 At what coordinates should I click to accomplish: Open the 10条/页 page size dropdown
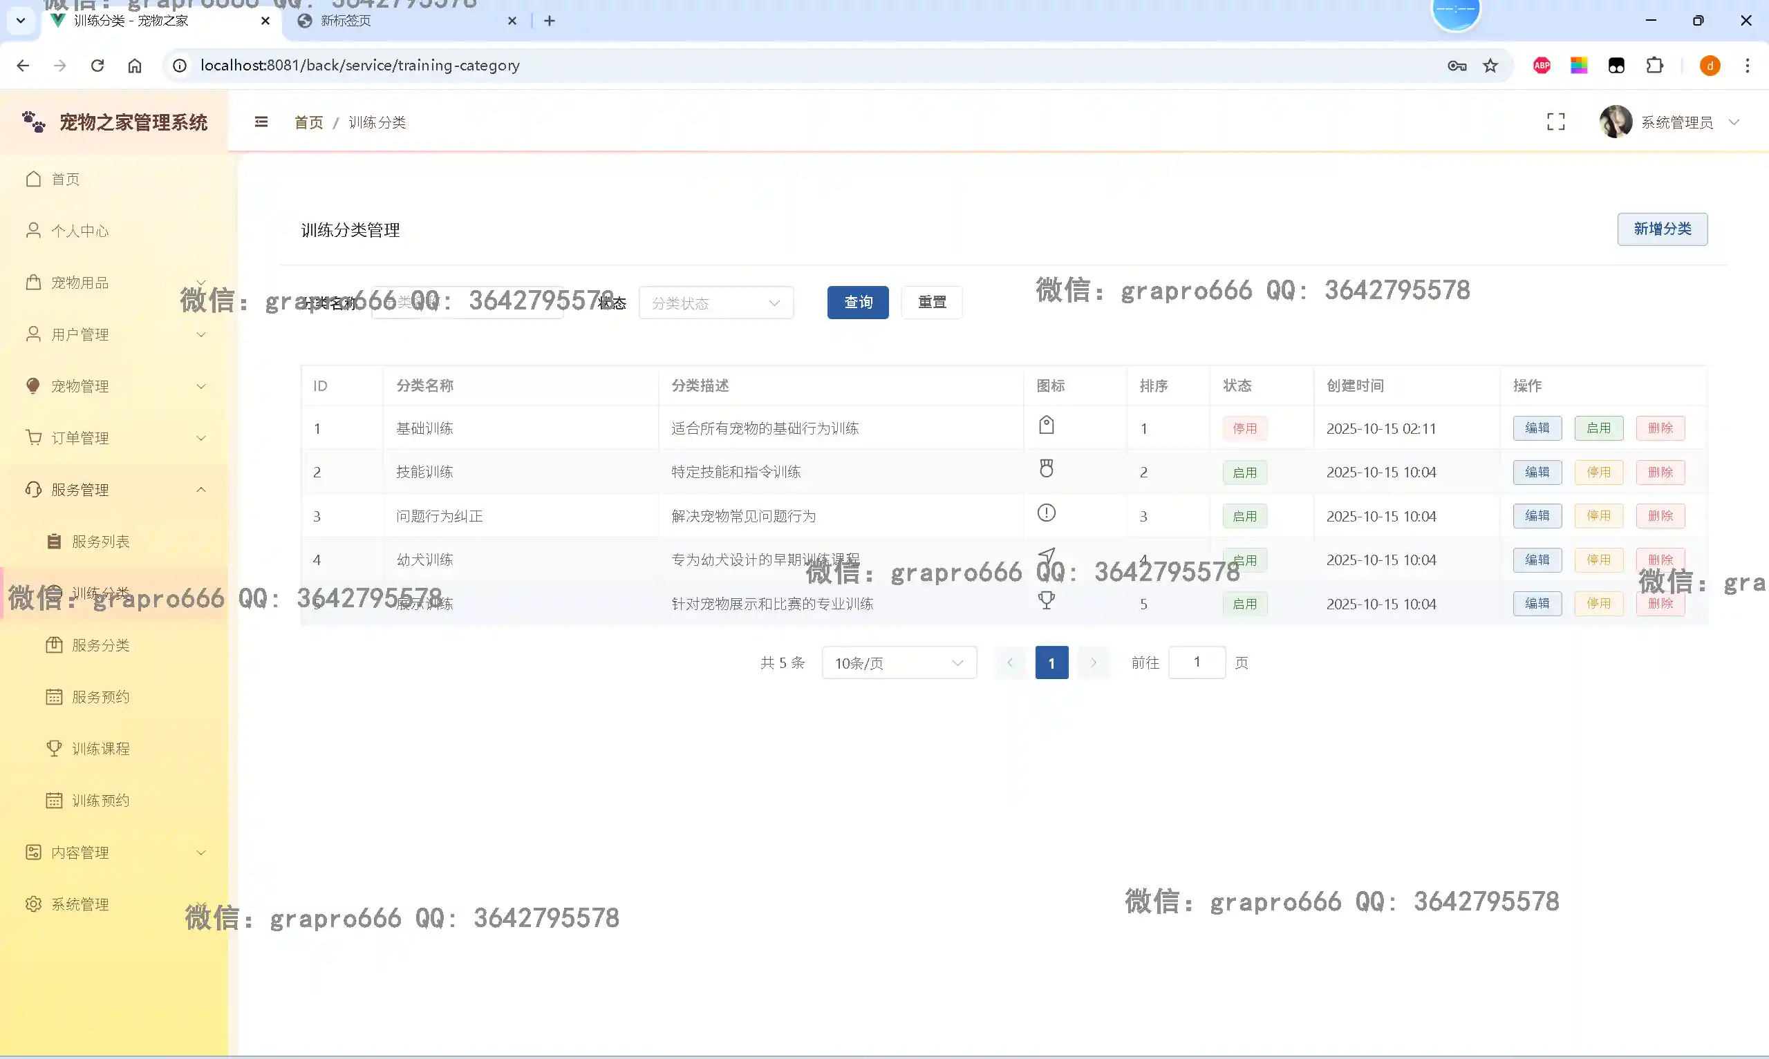tap(898, 663)
